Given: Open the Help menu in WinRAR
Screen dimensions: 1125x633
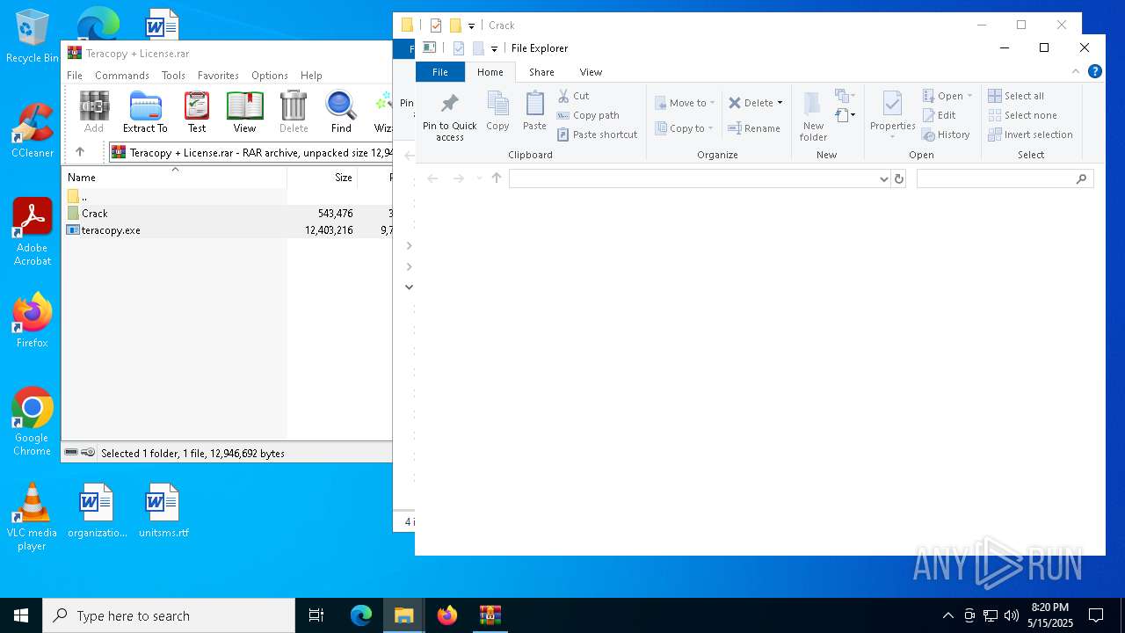Looking at the screenshot, I should point(311,76).
